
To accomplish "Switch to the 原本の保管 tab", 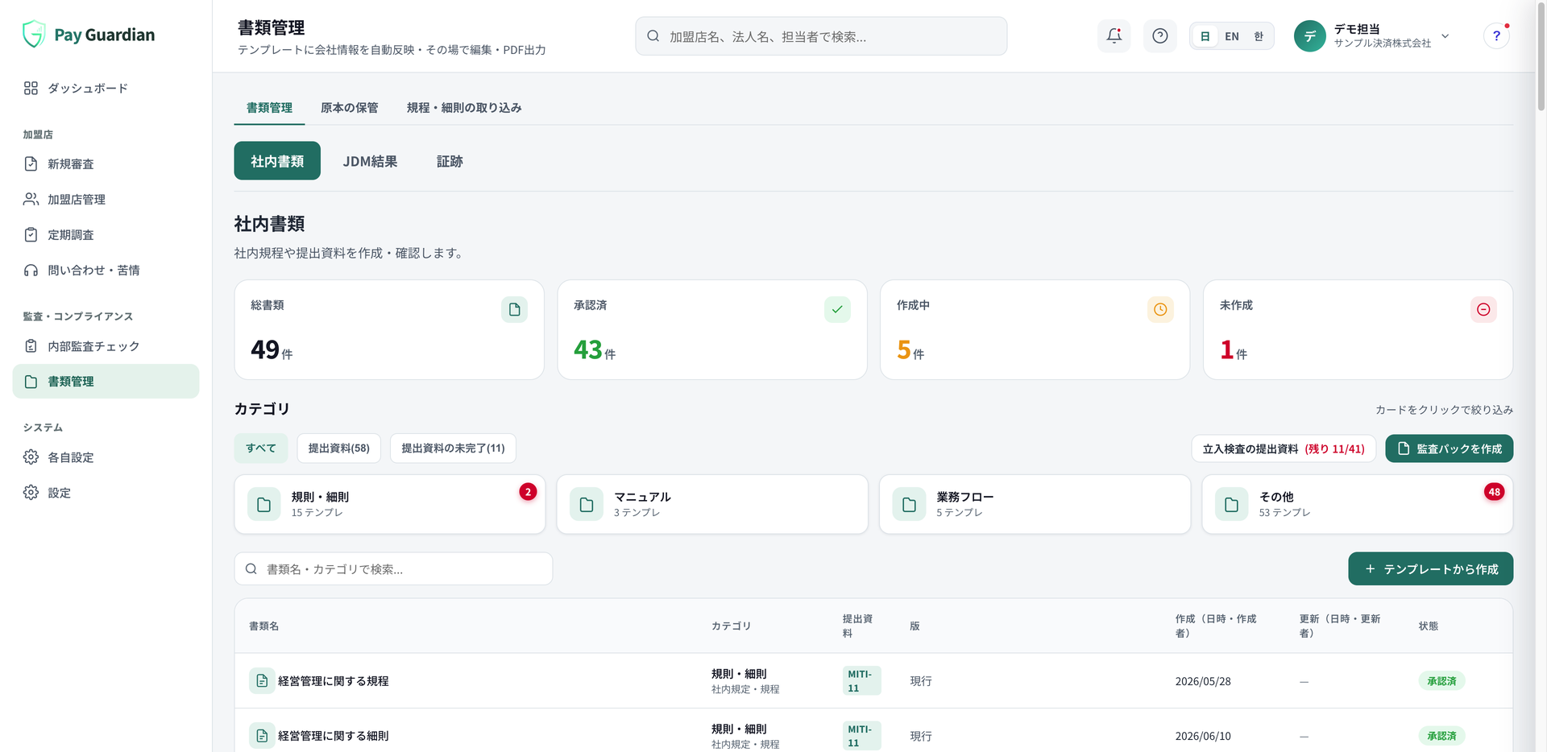I will point(349,108).
